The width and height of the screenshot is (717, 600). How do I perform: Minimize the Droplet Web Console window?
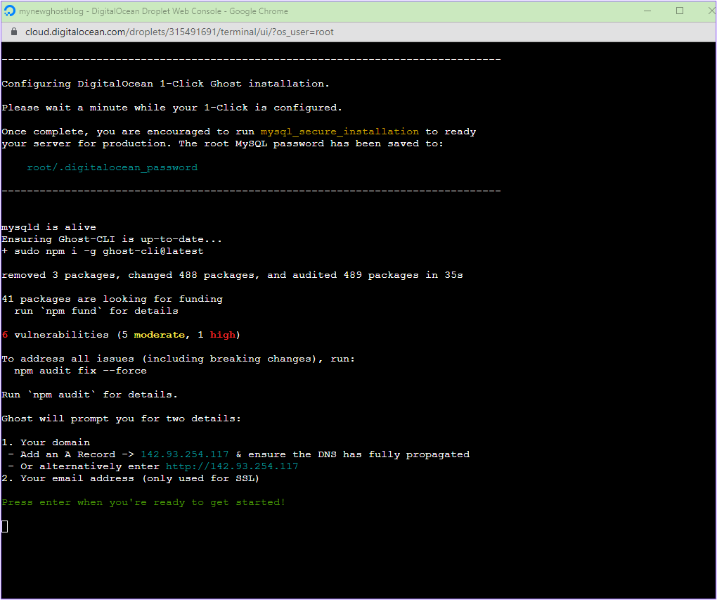[647, 11]
